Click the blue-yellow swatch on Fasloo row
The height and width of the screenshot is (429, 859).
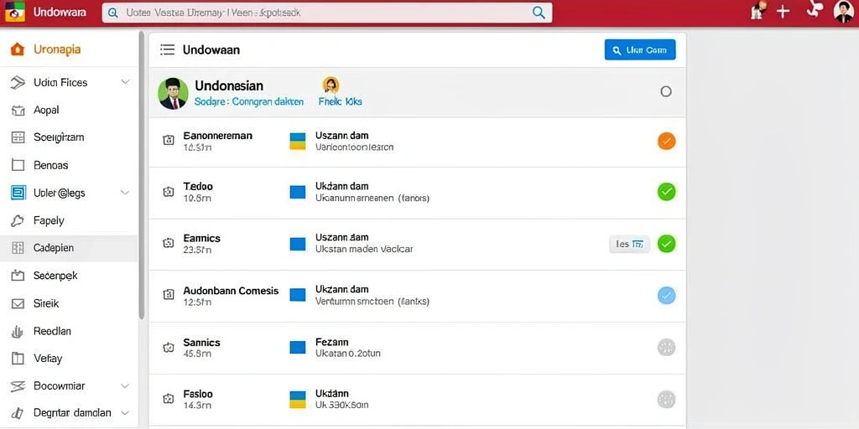coord(298,399)
